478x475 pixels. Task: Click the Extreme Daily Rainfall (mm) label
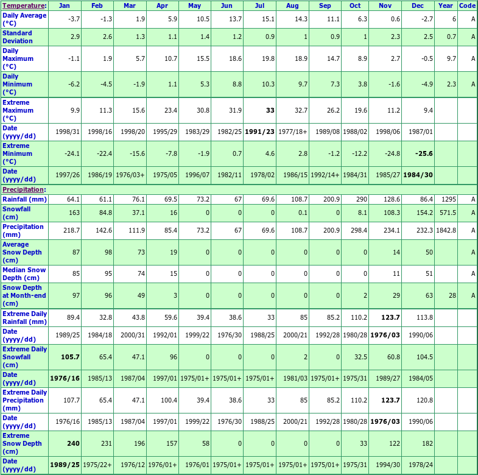pos(24,317)
